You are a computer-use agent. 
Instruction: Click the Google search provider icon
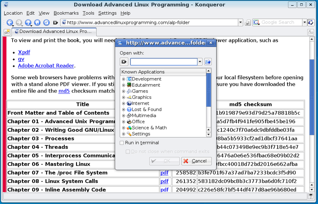pyautogui.click(x=257, y=22)
